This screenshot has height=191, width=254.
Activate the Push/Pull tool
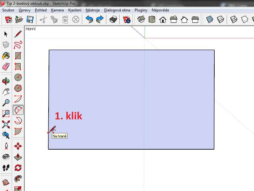18,157
